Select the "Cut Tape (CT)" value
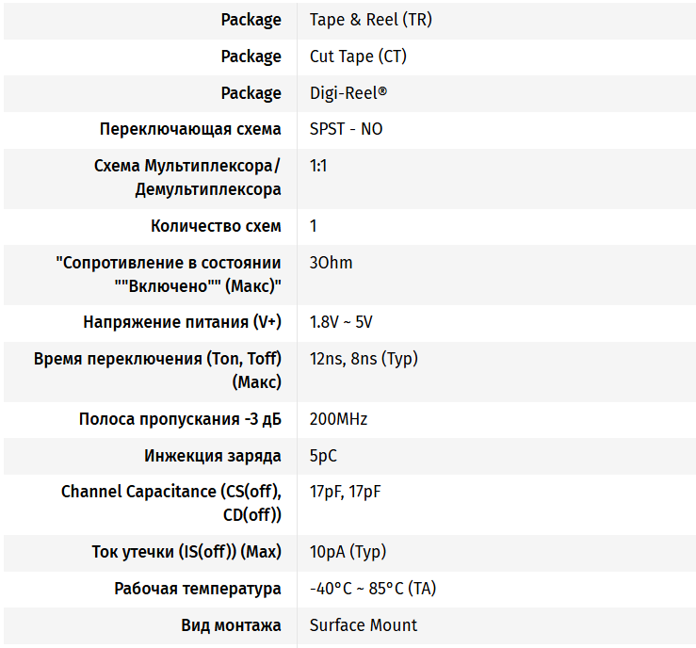Image resolution: width=696 pixels, height=648 pixels. [358, 57]
